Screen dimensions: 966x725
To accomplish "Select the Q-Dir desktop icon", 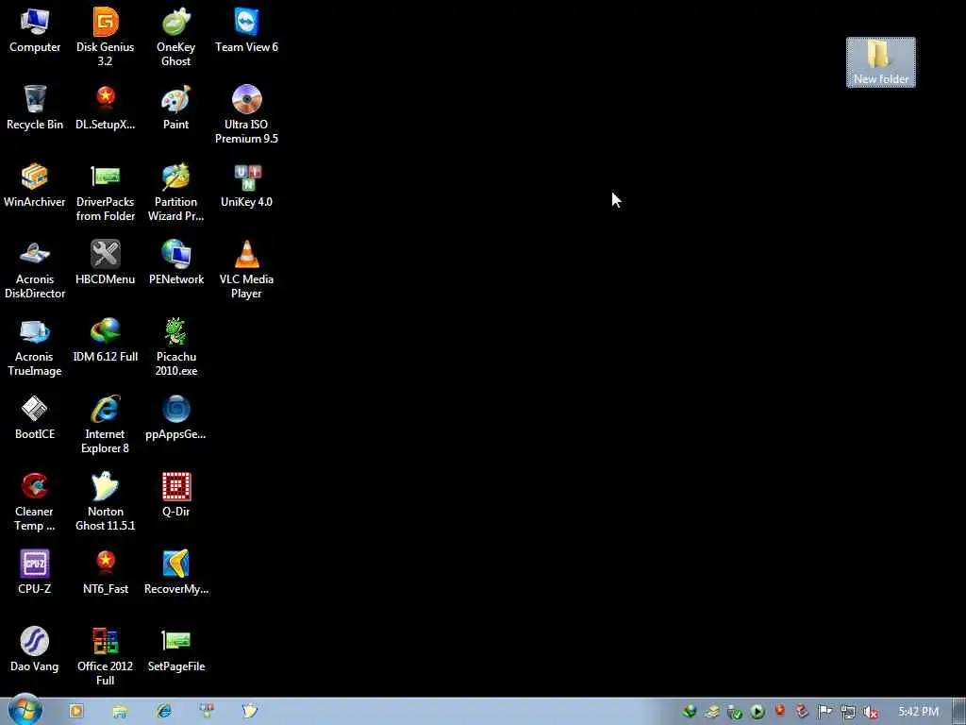I will pos(176,495).
